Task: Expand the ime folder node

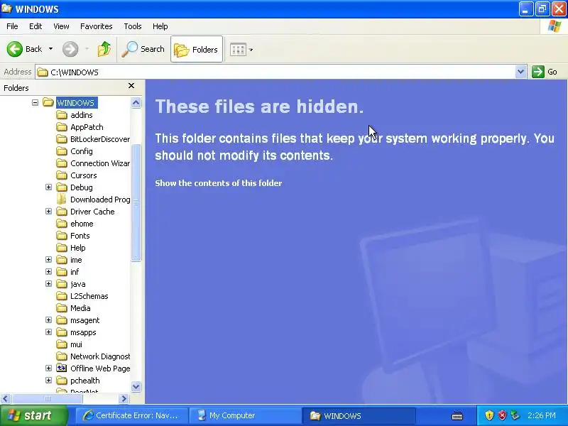Action: pyautogui.click(x=48, y=259)
